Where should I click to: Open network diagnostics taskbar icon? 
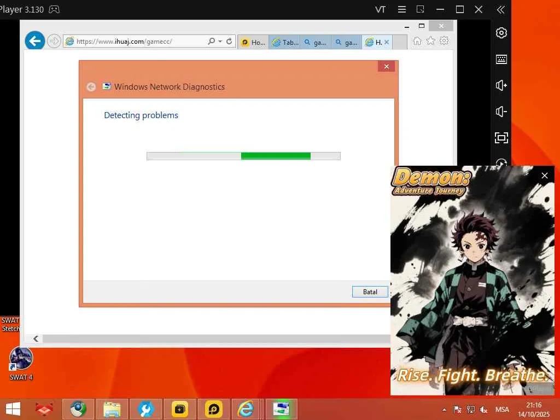click(x=281, y=409)
